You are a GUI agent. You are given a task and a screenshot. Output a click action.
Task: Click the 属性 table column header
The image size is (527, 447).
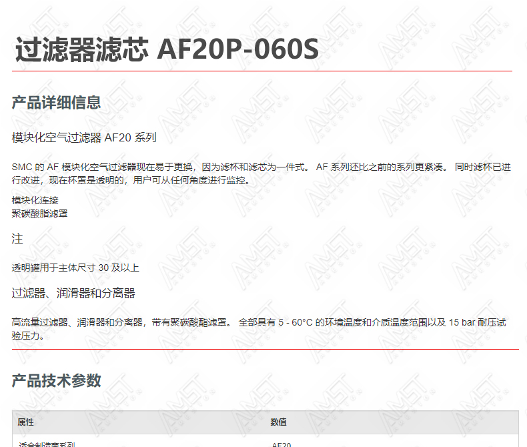[25, 422]
